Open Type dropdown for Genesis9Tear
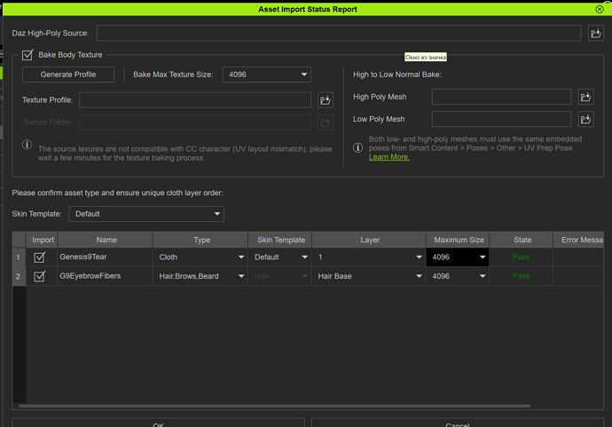 pos(201,257)
